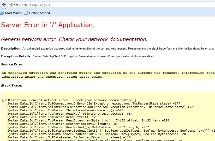Click the bold "Exception Details:" label

[16, 56]
